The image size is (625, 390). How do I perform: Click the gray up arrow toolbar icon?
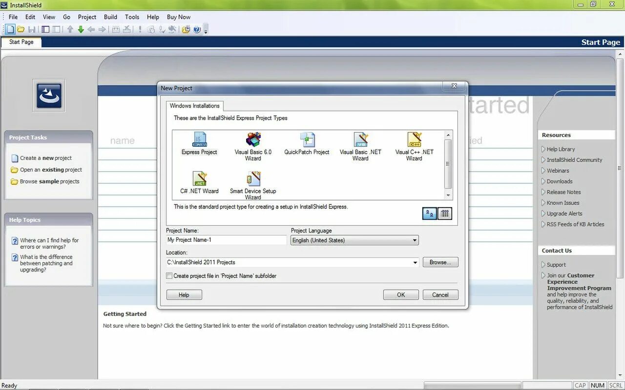(70, 29)
